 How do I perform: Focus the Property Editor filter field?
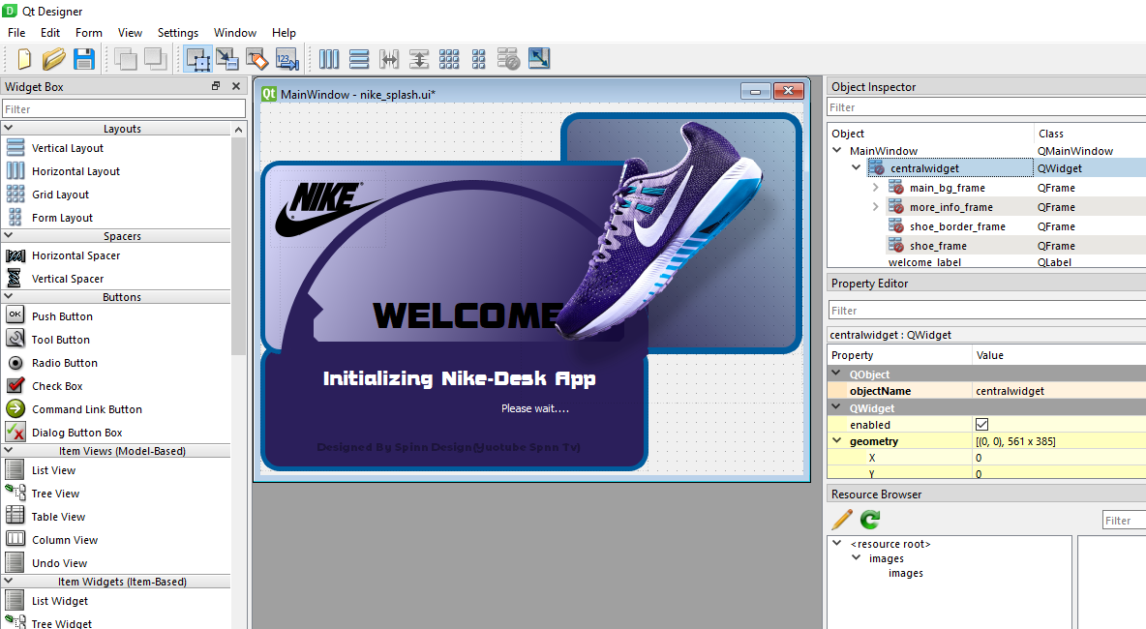(x=987, y=311)
